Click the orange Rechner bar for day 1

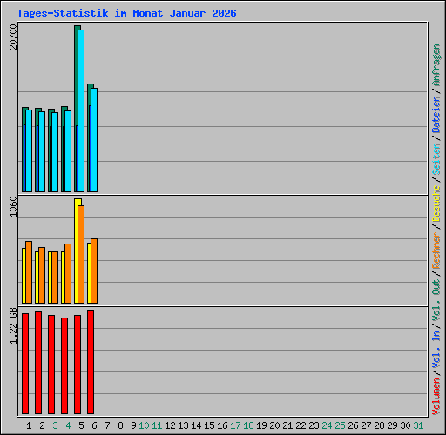(x=29, y=272)
